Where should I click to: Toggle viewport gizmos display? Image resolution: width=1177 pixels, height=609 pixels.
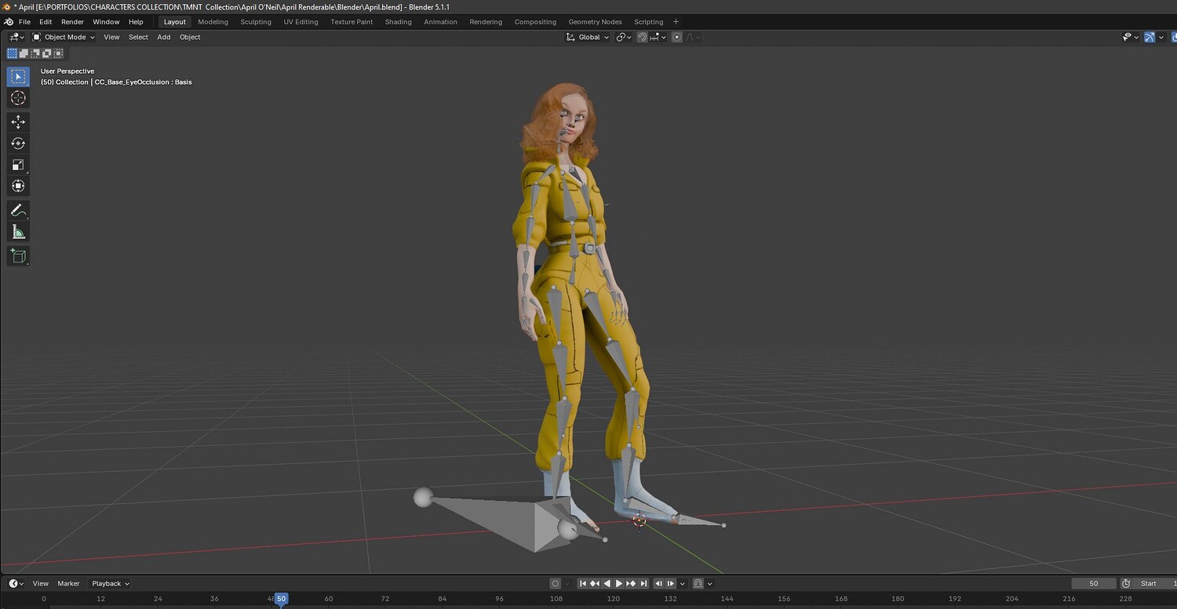coord(1150,37)
